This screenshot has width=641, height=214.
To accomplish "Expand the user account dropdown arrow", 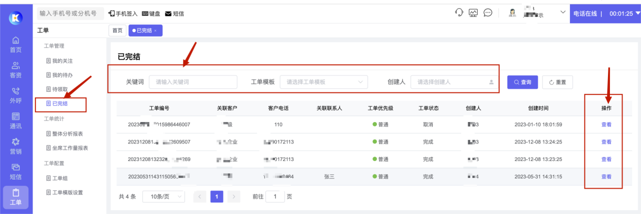I will tap(562, 12).
